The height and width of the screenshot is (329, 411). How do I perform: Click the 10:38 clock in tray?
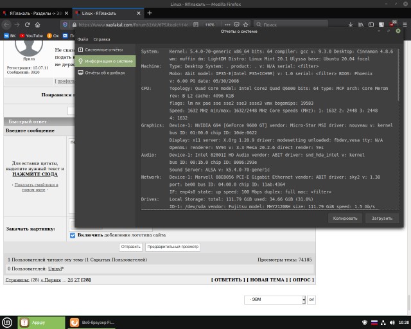(x=404, y=323)
